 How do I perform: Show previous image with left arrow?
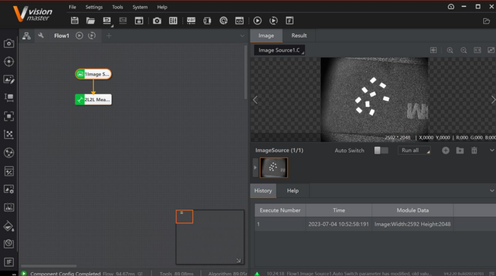[x=255, y=100]
